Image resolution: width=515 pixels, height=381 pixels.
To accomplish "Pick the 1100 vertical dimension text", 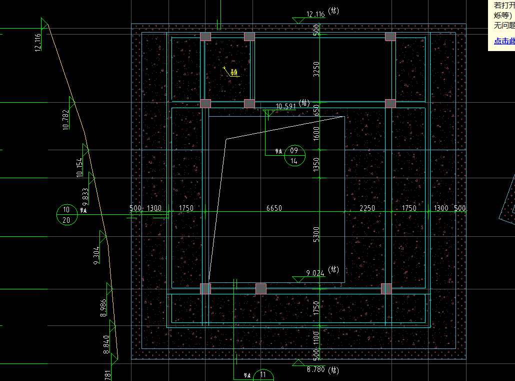I will (316, 338).
